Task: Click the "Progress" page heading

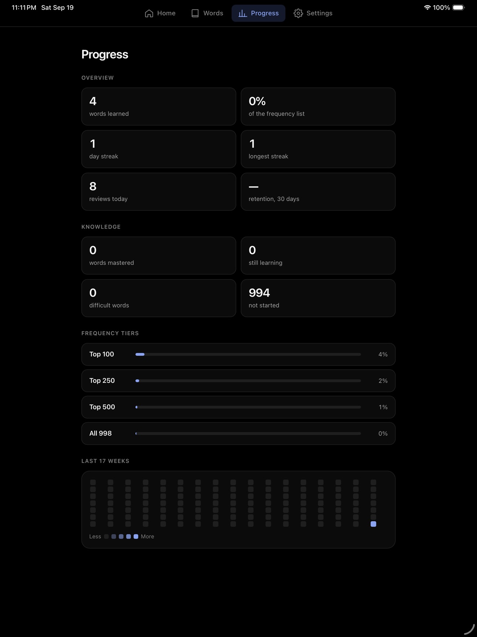Action: click(x=105, y=54)
